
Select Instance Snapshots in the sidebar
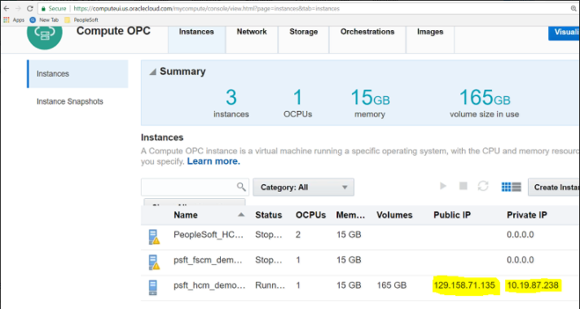coord(70,101)
